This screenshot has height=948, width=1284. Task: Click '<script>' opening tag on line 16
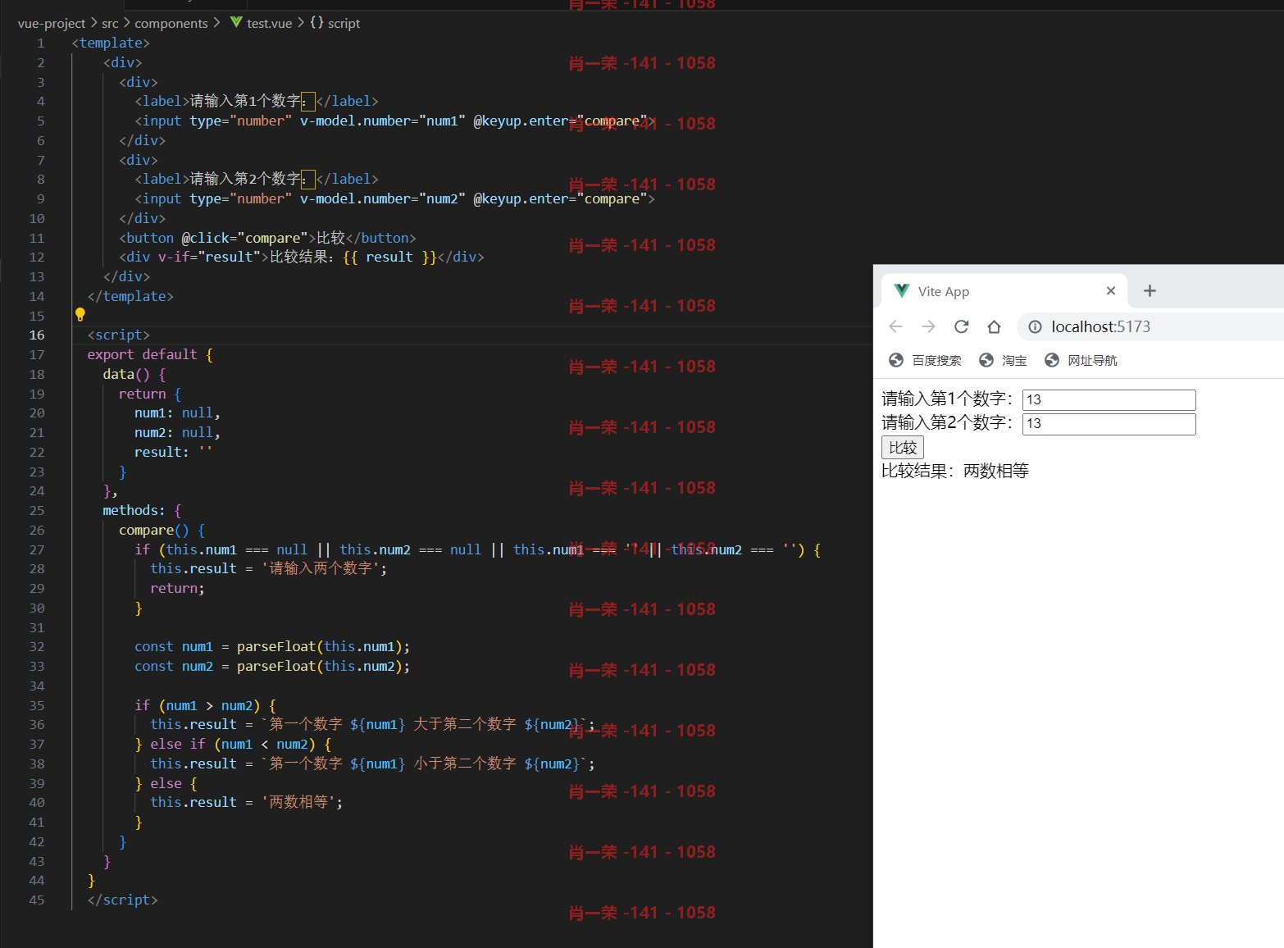tap(119, 335)
